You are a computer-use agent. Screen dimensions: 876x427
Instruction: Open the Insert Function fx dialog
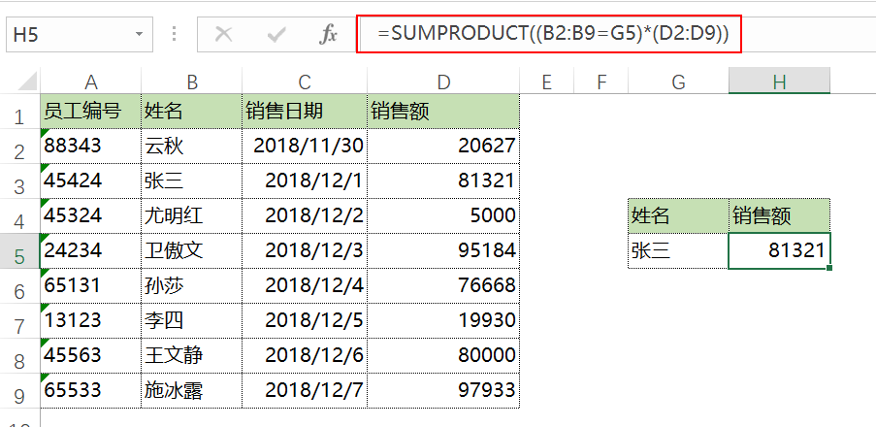click(x=328, y=35)
